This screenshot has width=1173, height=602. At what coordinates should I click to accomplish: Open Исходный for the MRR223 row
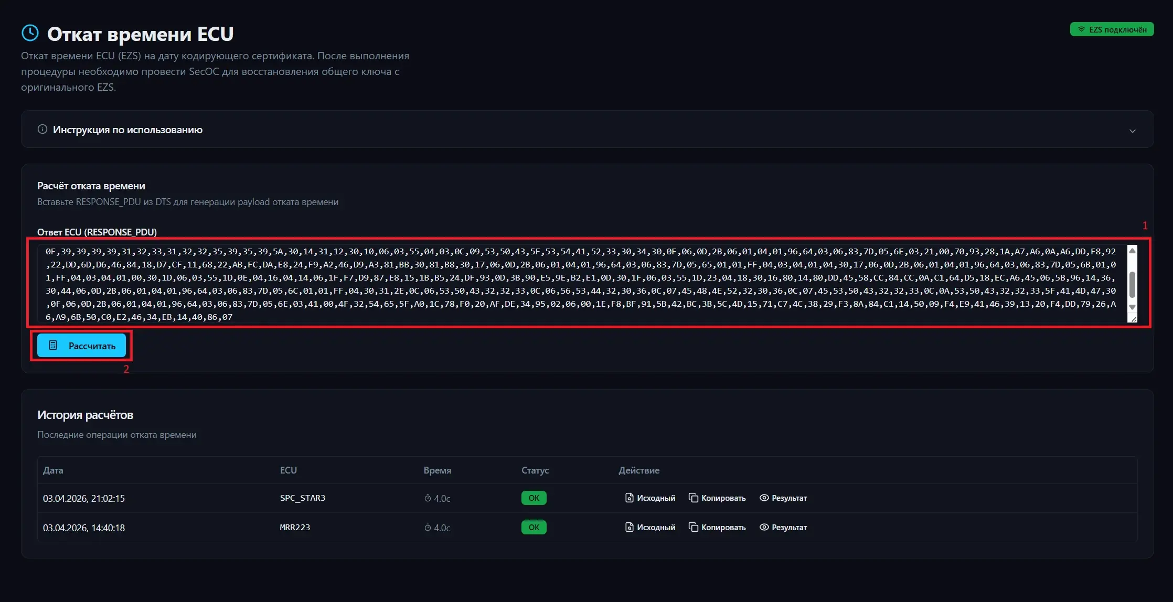(x=650, y=527)
